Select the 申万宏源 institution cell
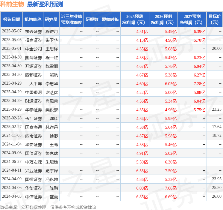This screenshot has height=210, width=223. (34, 162)
